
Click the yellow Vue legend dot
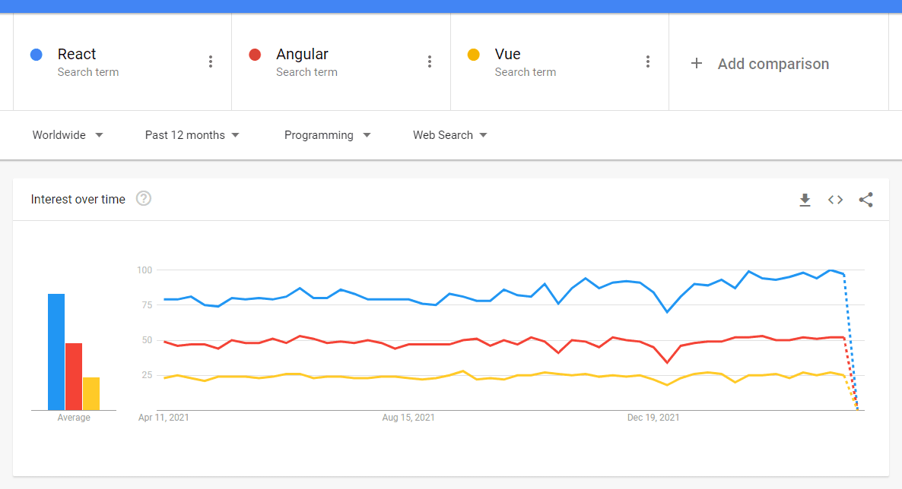473,54
